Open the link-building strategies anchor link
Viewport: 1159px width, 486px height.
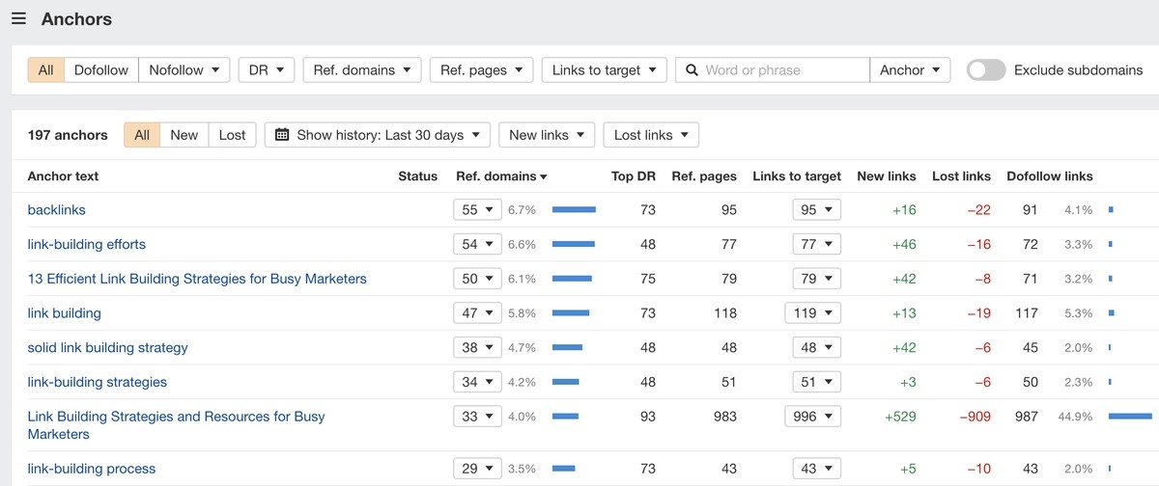98,383
